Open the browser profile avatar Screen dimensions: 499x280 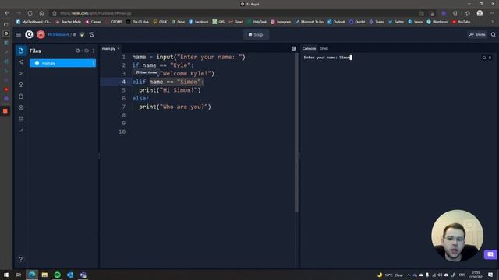(x=480, y=13)
